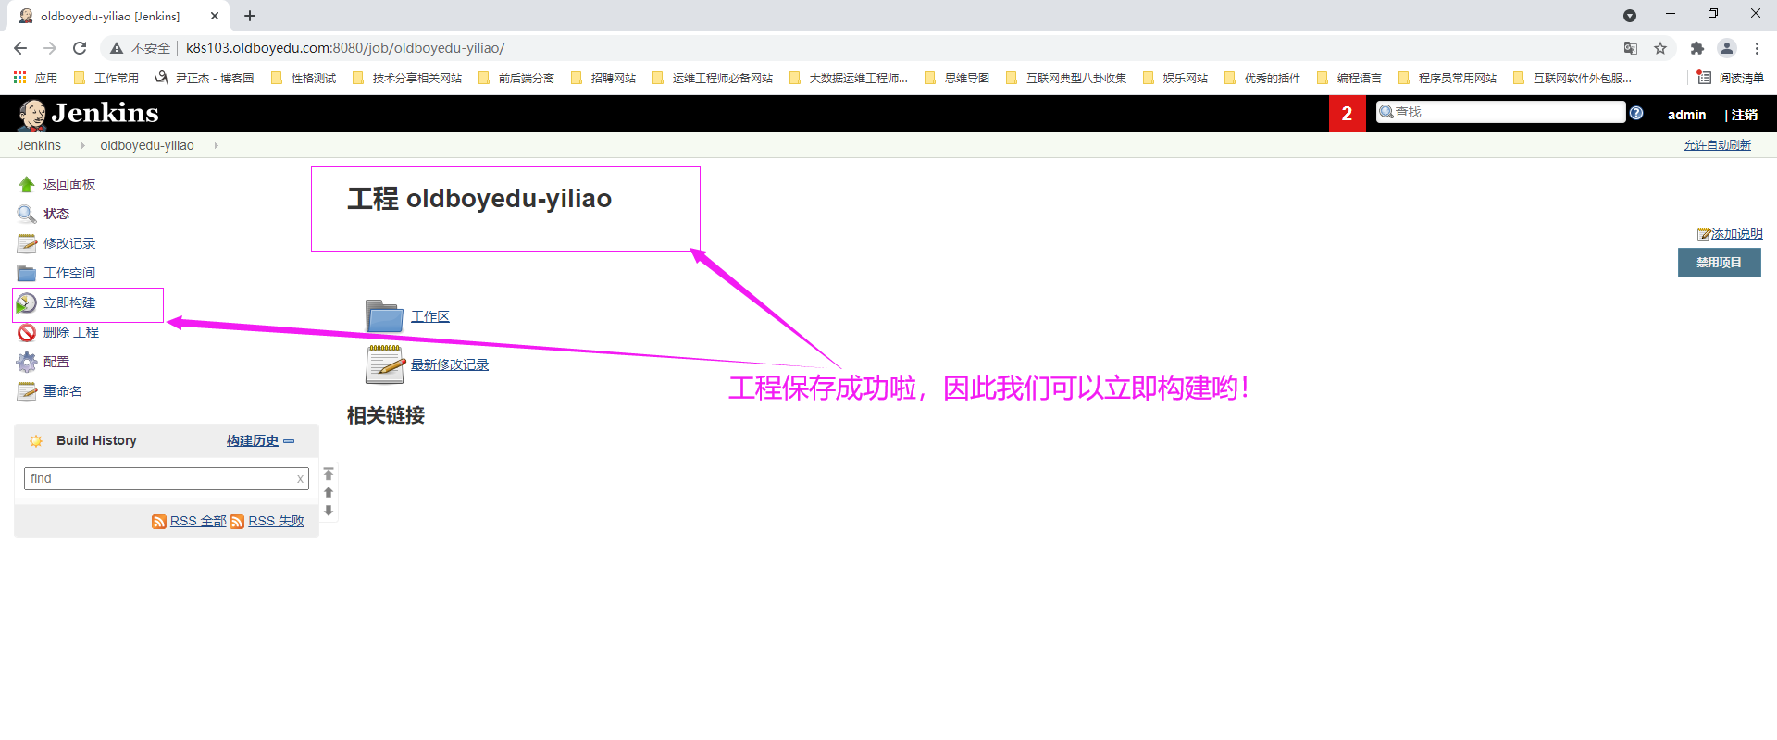Click the 返回面板 green up arrow icon
The image size is (1777, 740).
[27, 185]
